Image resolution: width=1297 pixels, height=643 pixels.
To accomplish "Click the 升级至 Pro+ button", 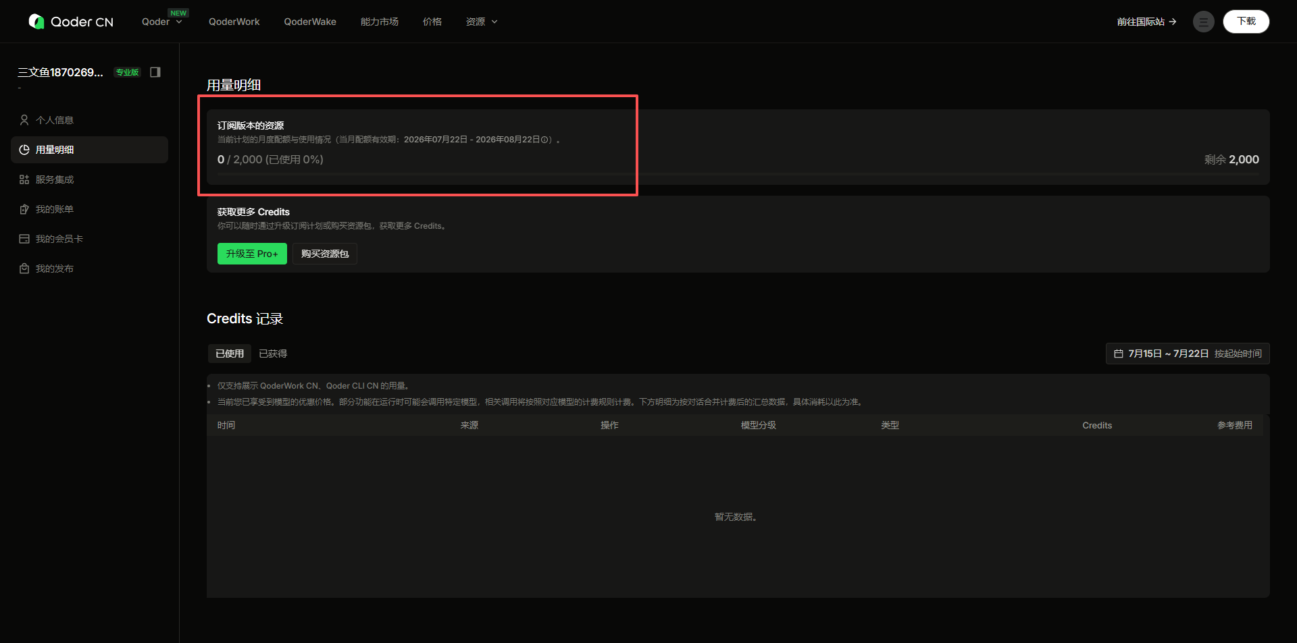I will tap(252, 254).
